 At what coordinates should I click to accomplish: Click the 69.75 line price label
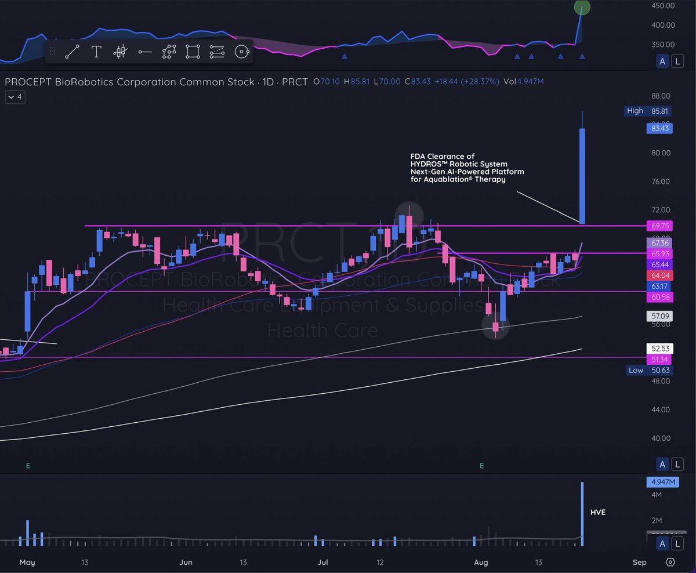659,226
